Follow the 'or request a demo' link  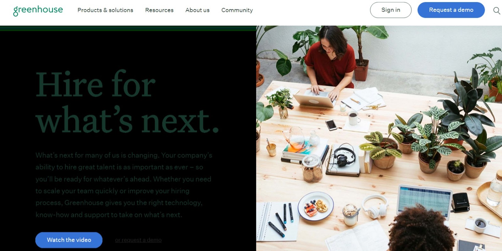[x=138, y=240]
